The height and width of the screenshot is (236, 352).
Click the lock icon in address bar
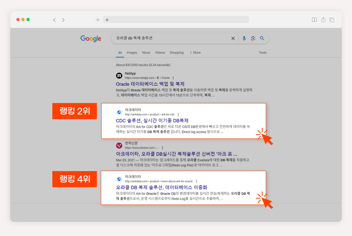[107, 20]
